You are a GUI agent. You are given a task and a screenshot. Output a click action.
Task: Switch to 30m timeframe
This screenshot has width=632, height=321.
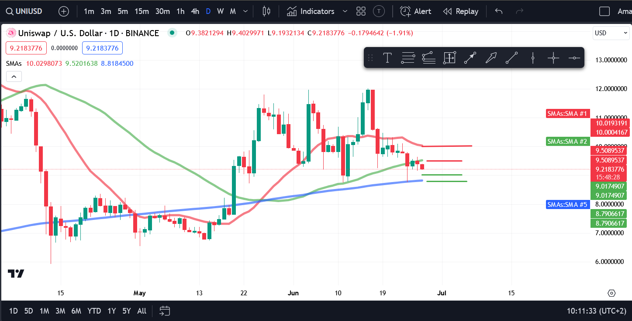click(x=162, y=11)
